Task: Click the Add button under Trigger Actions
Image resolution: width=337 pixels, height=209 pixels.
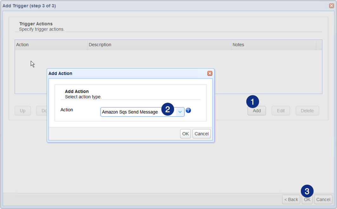Action: click(x=256, y=111)
